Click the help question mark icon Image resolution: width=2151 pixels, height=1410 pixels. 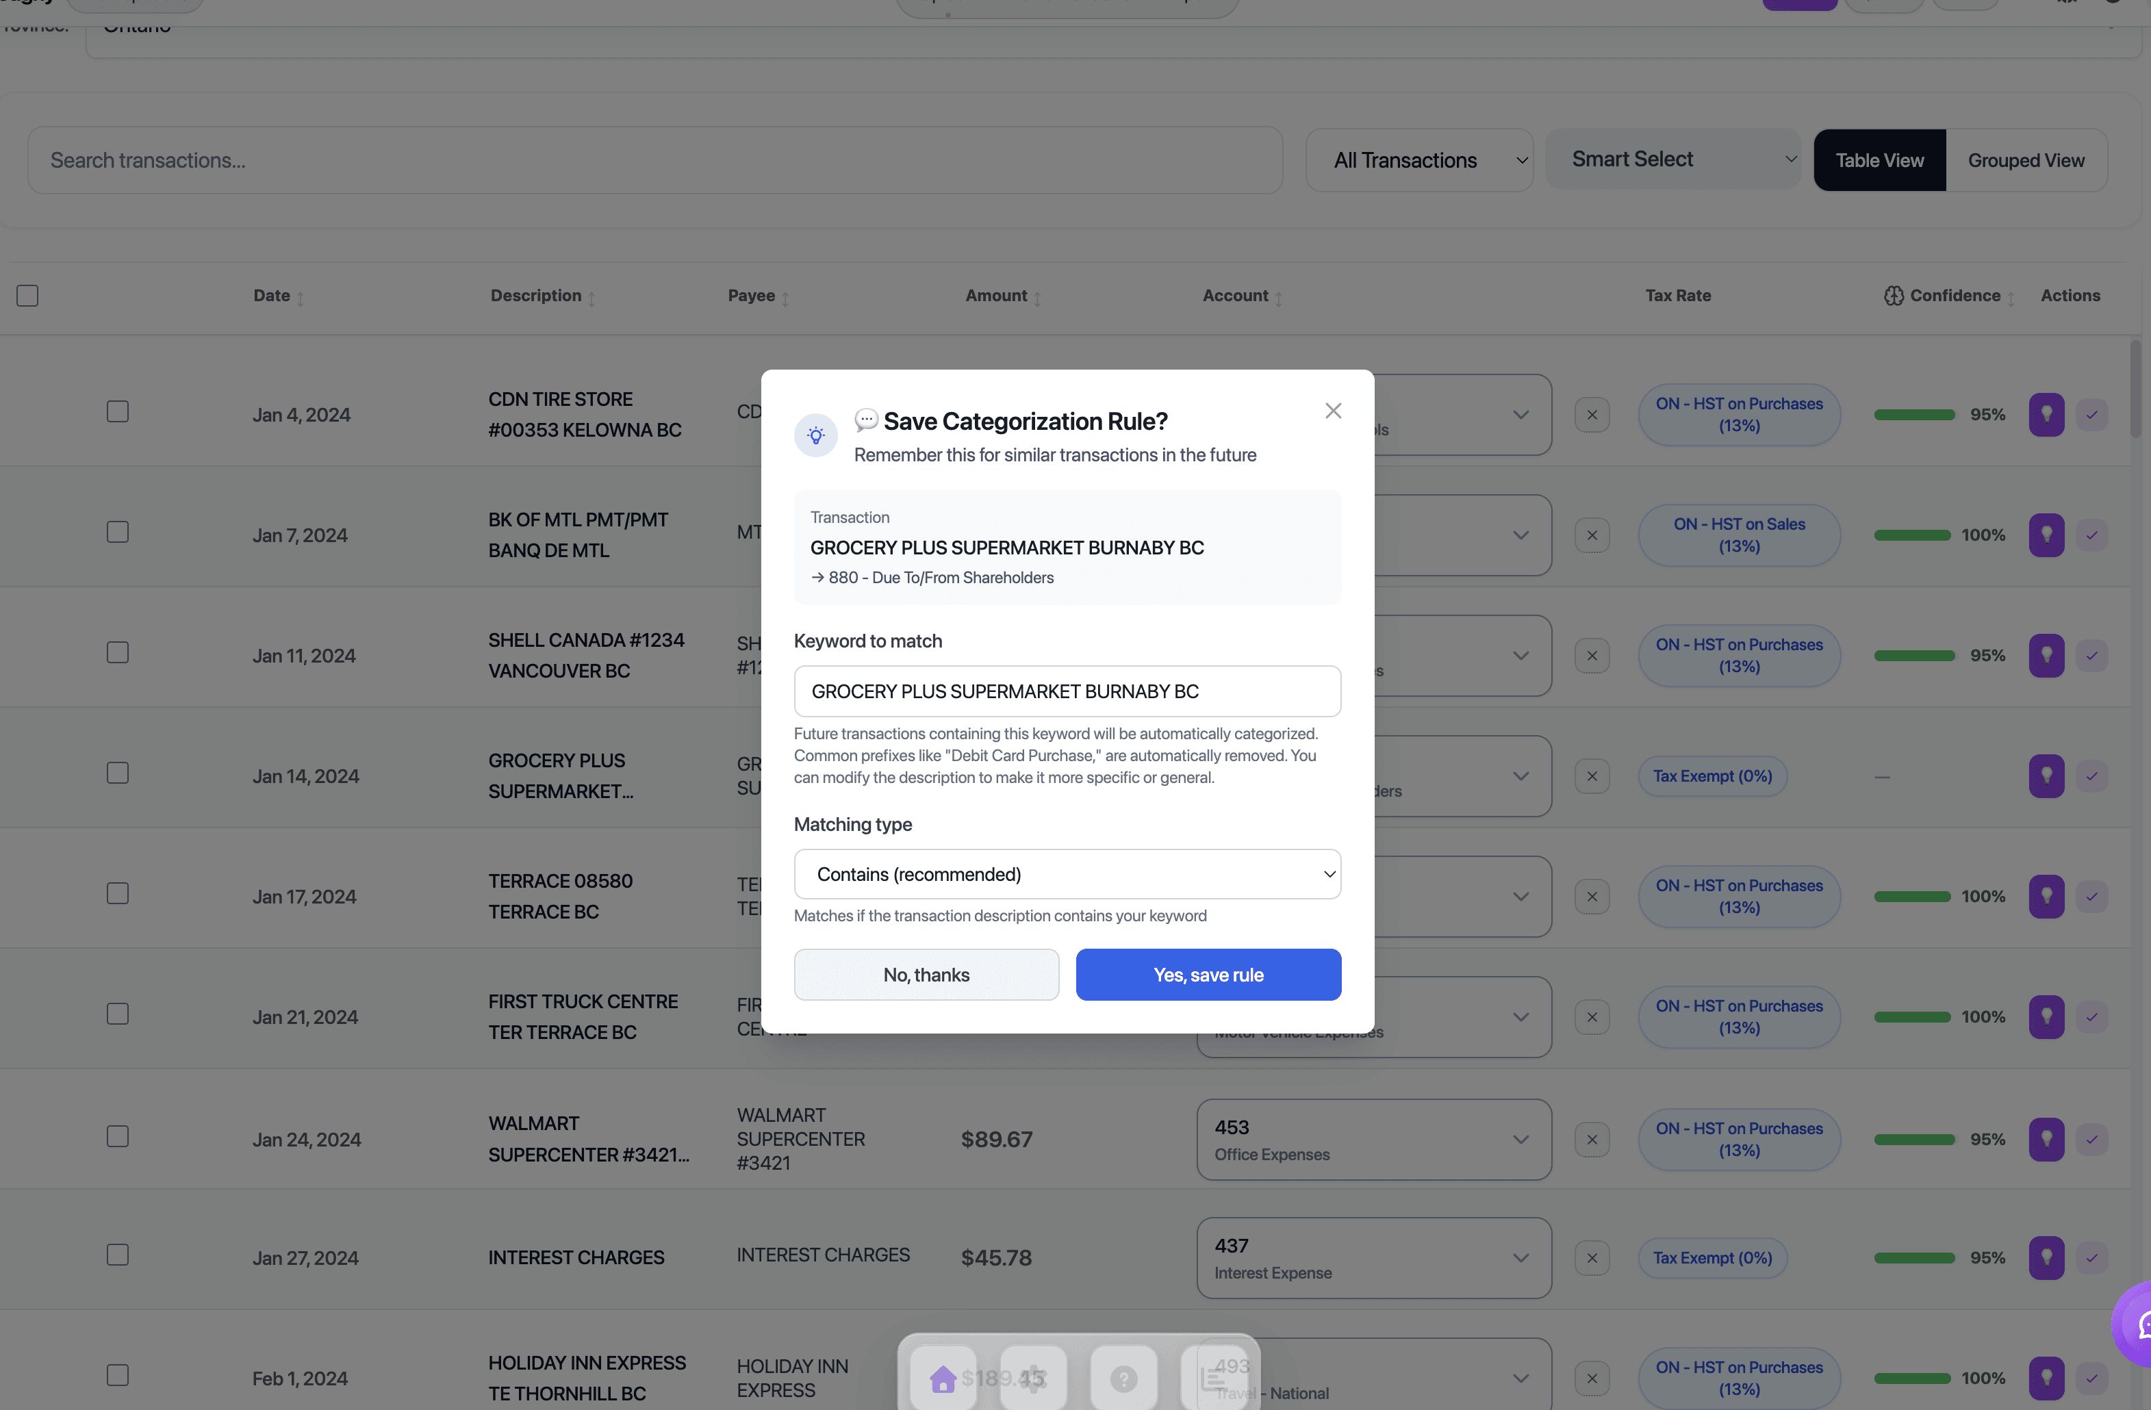1123,1379
